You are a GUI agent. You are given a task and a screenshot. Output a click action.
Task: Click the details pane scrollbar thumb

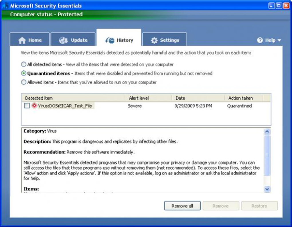click(x=267, y=155)
